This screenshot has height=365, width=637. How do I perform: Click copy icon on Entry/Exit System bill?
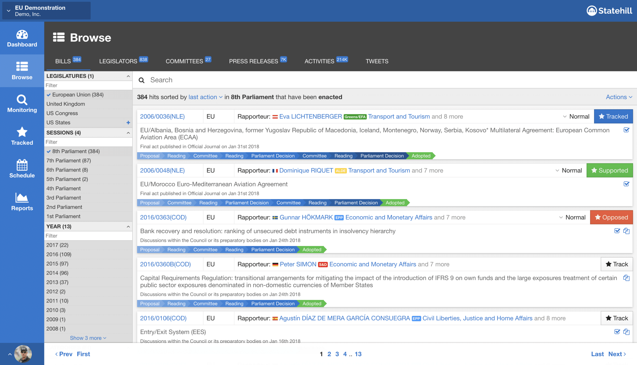[x=626, y=332]
